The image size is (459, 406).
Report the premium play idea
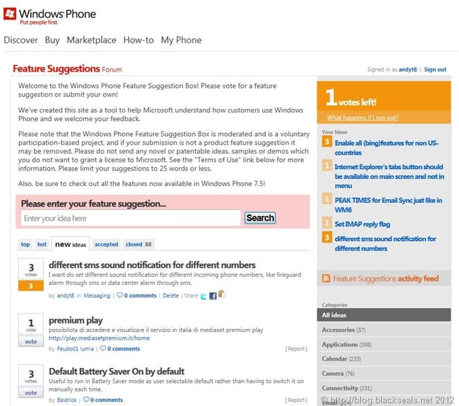point(297,348)
